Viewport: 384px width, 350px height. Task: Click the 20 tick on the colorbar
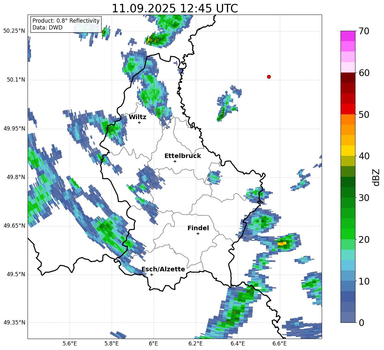[x=364, y=239]
